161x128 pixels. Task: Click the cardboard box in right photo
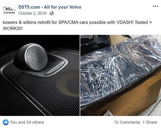point(128,98)
